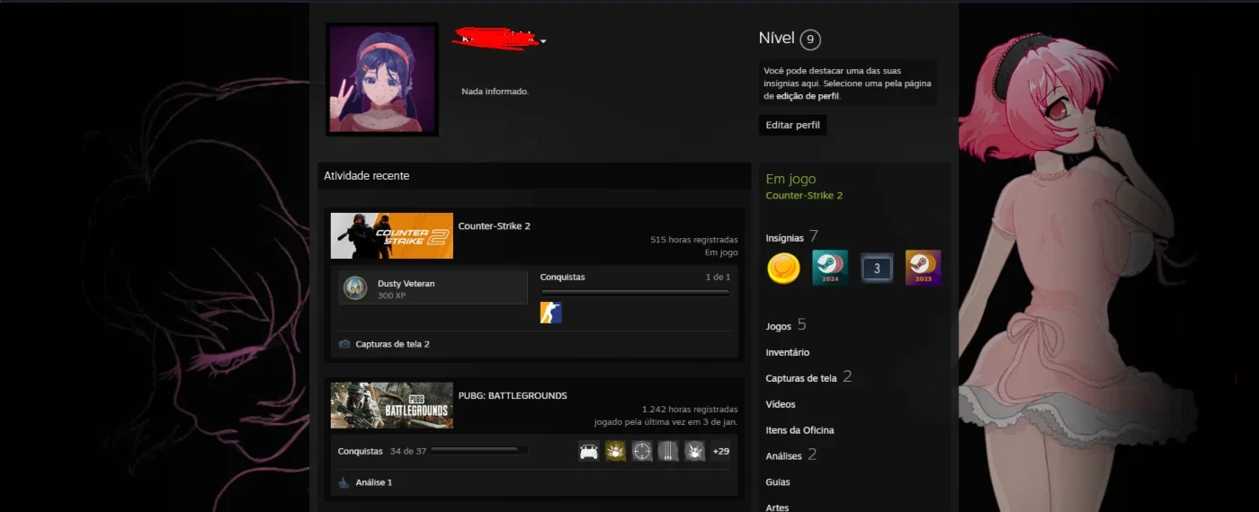Open the username dropdown arrow
The width and height of the screenshot is (1259, 512).
tap(543, 41)
